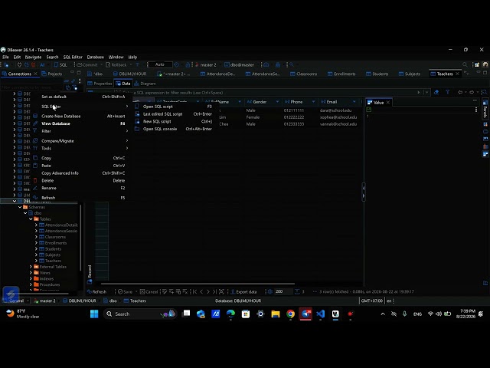Collapse the Schemas tree node
The image size is (490, 368).
click(20, 207)
